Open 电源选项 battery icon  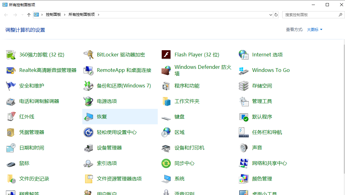click(89, 101)
